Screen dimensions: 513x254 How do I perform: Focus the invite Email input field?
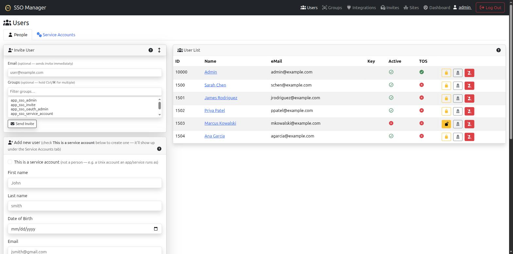[x=85, y=72]
